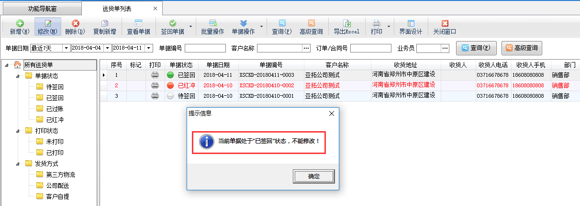Screen dimensions: 580x206
Task: Click the orange 高级查询 filter button
Action: [522, 48]
